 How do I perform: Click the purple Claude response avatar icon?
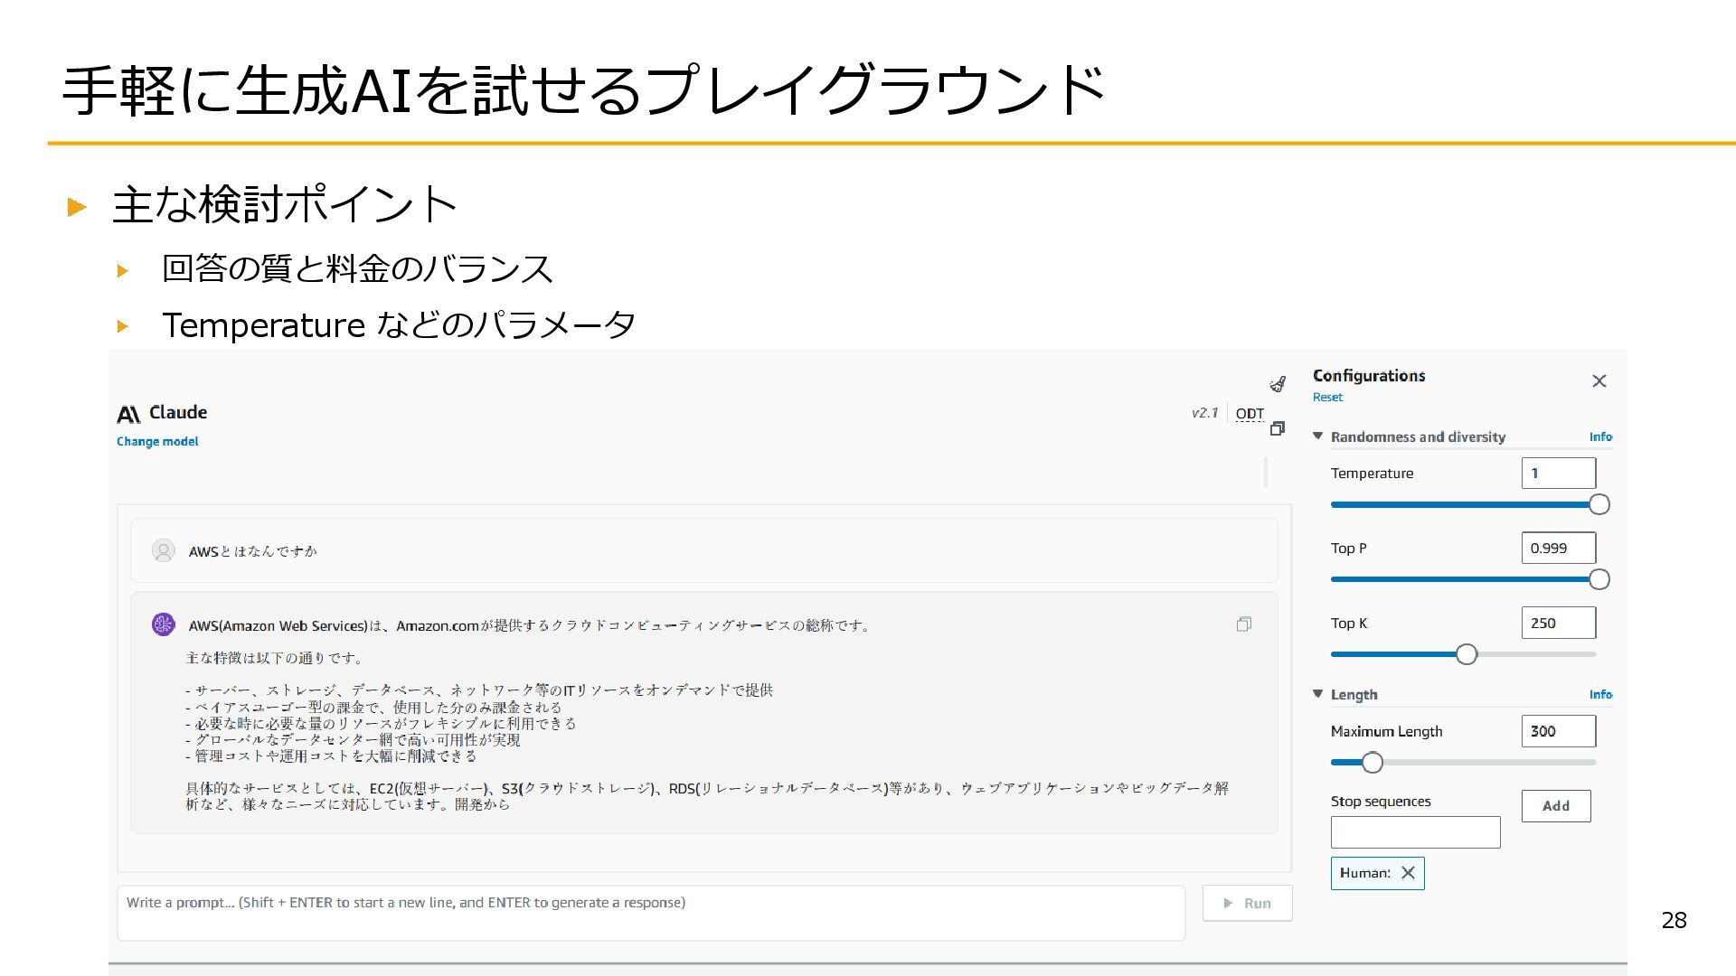(x=163, y=624)
